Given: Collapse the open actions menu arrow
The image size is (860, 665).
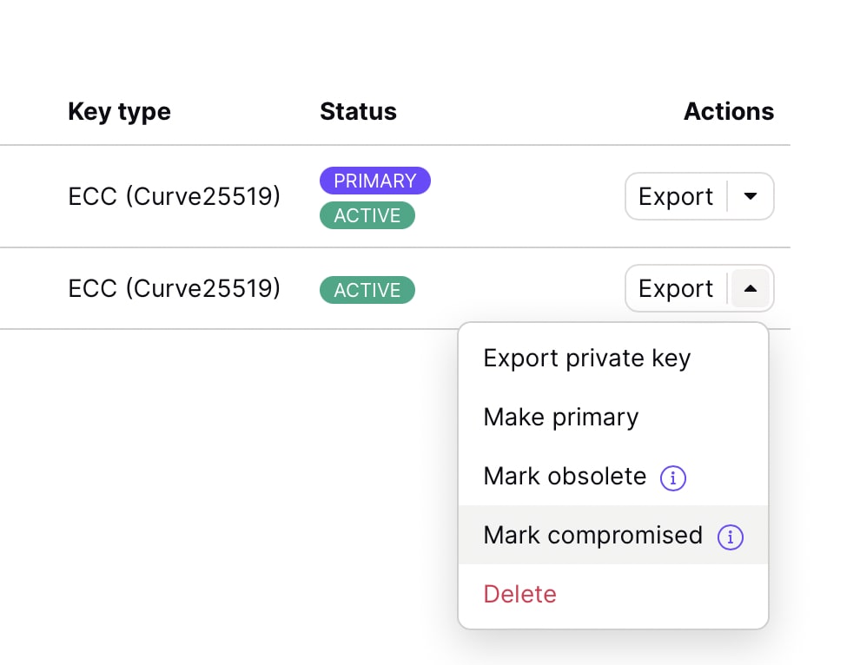Looking at the screenshot, I should pos(751,288).
